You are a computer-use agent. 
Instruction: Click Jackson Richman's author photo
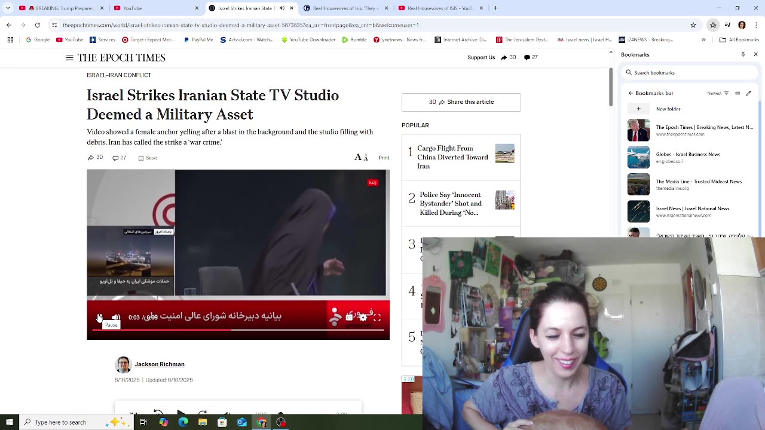pyautogui.click(x=123, y=364)
